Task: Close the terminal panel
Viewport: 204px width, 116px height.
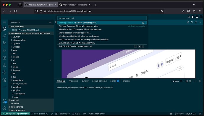Action: 200,81
